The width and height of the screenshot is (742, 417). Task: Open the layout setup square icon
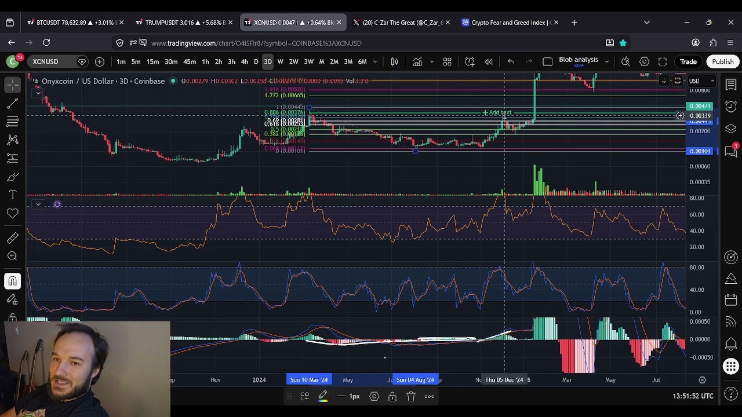click(547, 62)
